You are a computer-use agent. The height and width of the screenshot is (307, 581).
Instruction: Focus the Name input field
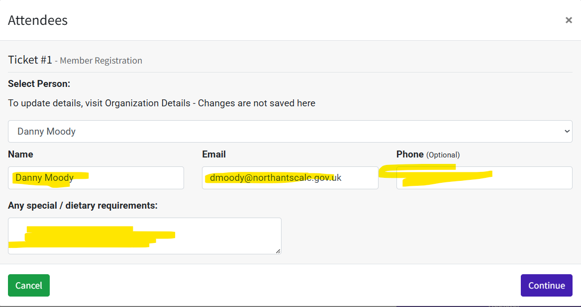96,178
